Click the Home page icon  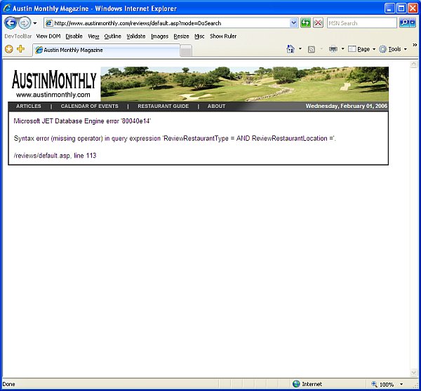tap(290, 49)
